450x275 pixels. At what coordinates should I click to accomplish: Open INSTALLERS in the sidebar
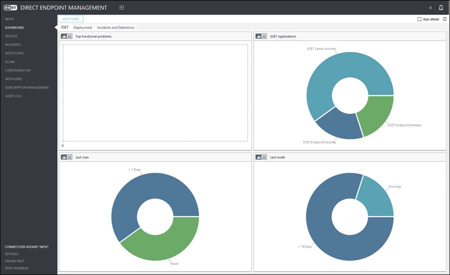click(x=13, y=79)
